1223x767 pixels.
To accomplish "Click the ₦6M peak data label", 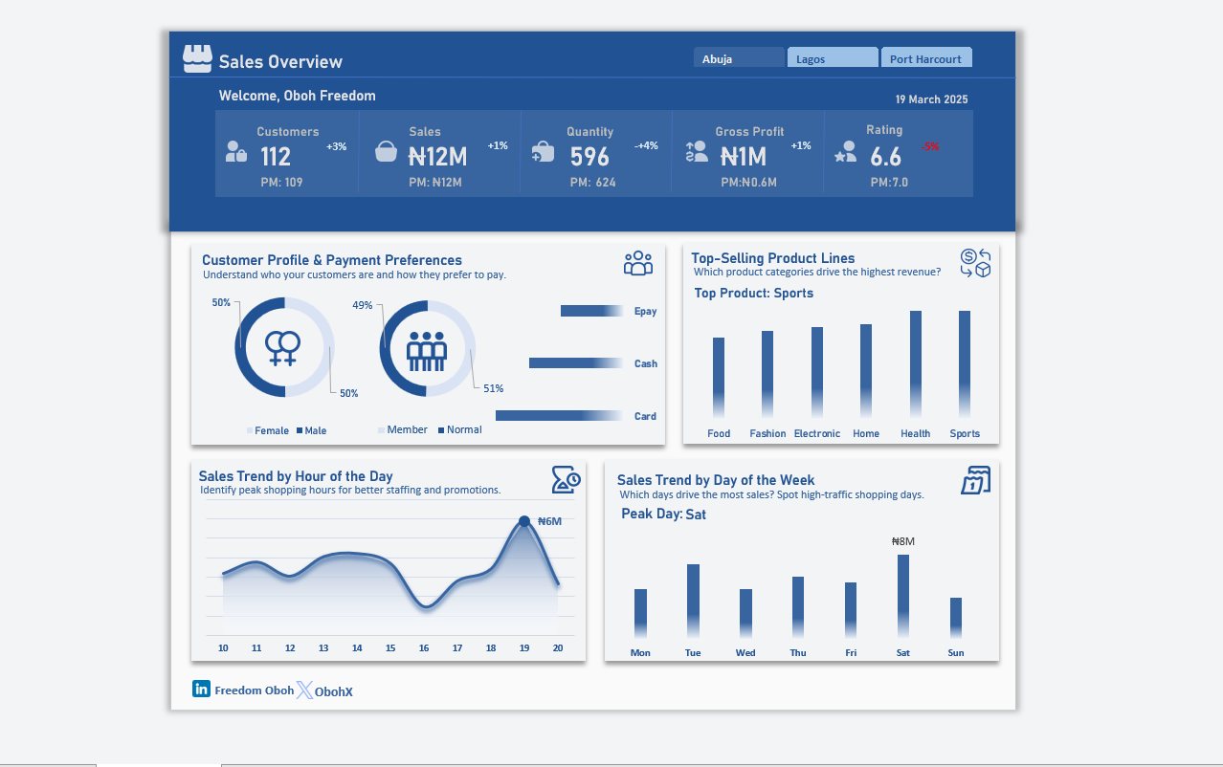I will (550, 522).
